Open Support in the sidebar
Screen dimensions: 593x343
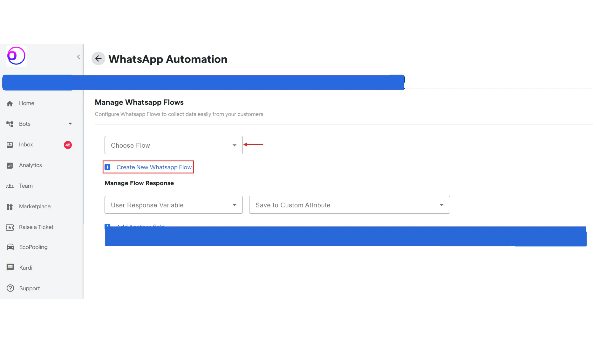pos(30,288)
